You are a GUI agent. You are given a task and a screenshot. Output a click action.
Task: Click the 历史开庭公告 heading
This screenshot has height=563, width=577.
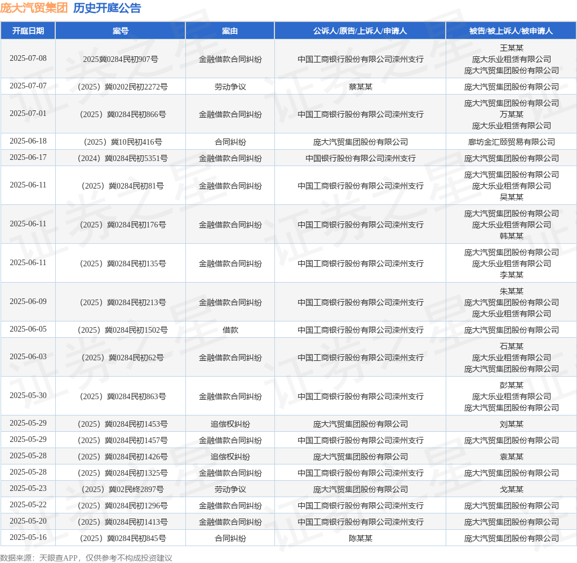click(x=107, y=8)
